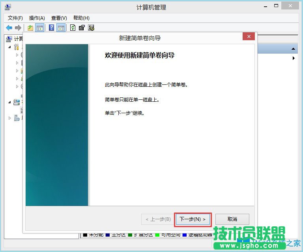Open the 文件(F) menu

[x=15, y=18]
